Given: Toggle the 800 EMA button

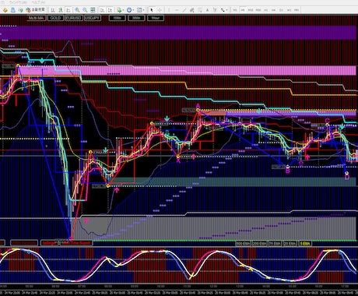Looking at the screenshot, I should coord(243,244).
